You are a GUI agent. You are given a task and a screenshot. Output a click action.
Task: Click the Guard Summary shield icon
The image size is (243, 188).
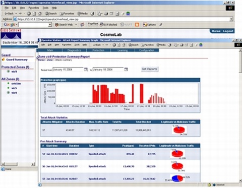[x=4, y=59]
